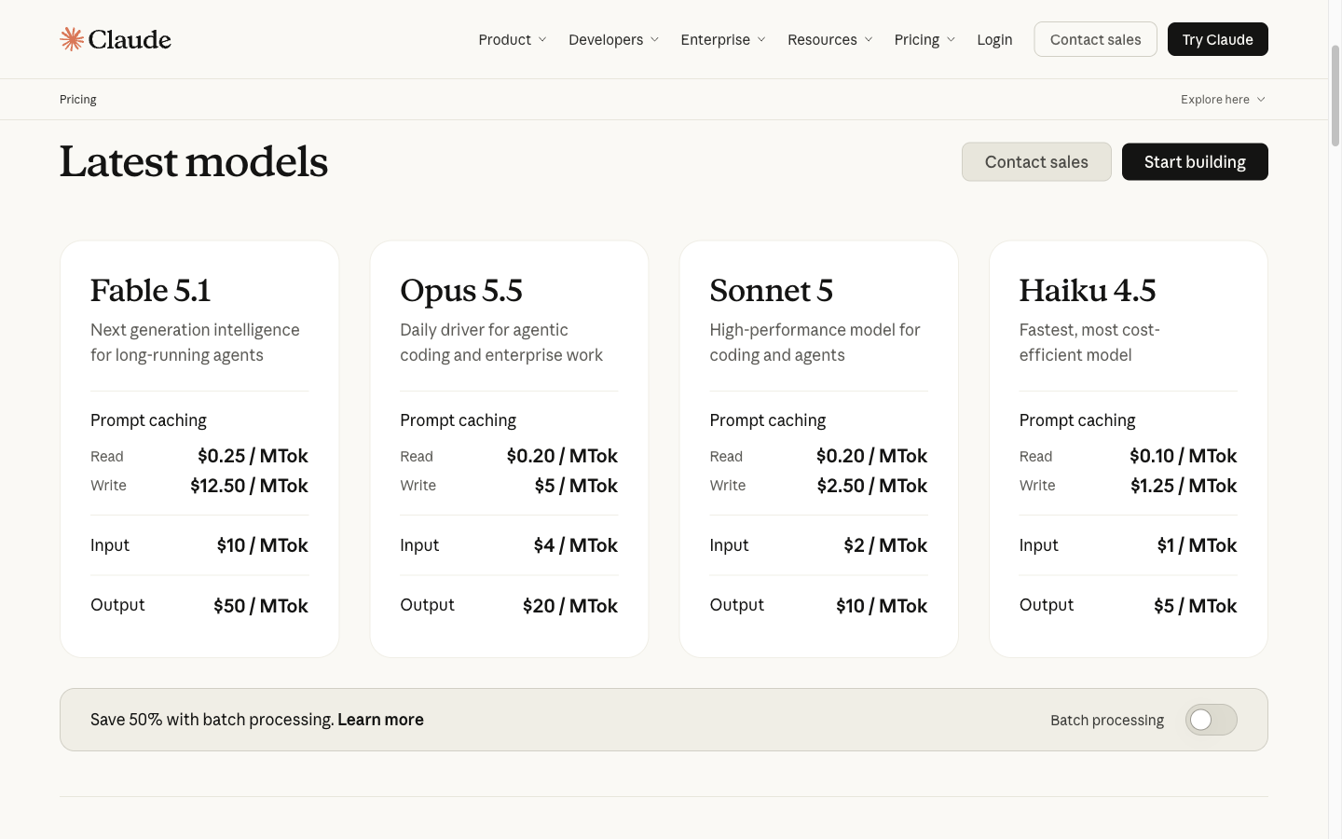The width and height of the screenshot is (1342, 839).
Task: Click the $1.25 / MTok write price
Action: (1184, 486)
